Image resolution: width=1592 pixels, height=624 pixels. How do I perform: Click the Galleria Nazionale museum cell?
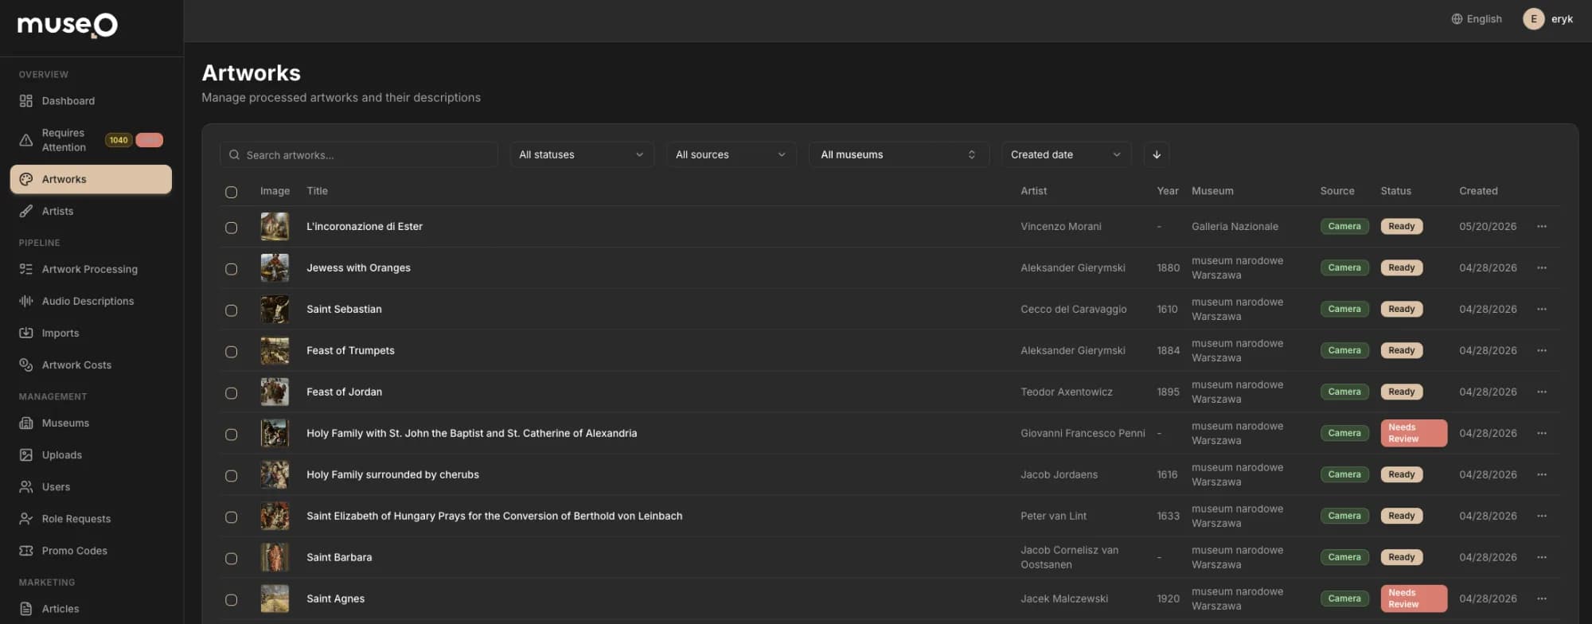pos(1235,226)
